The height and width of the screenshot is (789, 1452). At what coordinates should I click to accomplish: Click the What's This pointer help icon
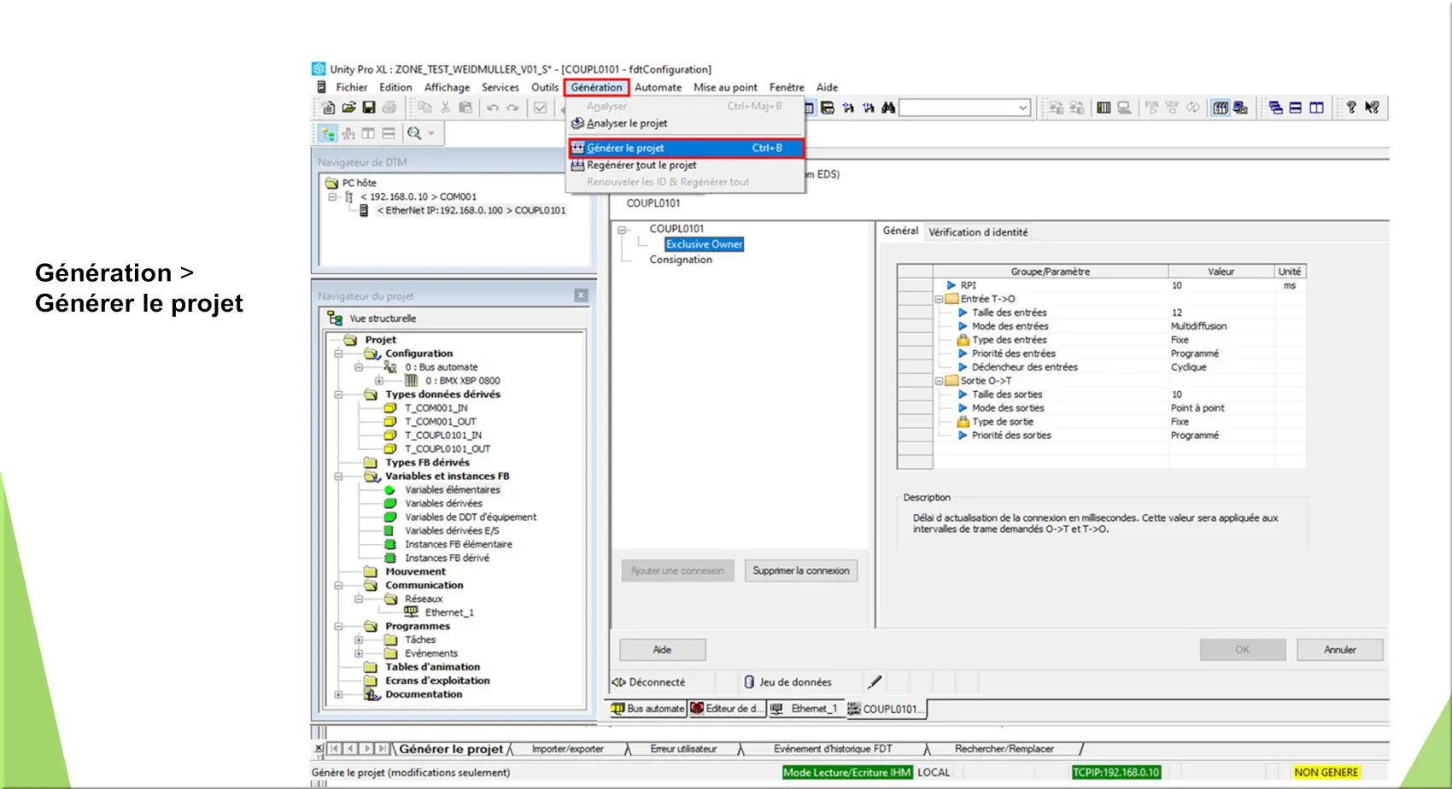[1372, 108]
